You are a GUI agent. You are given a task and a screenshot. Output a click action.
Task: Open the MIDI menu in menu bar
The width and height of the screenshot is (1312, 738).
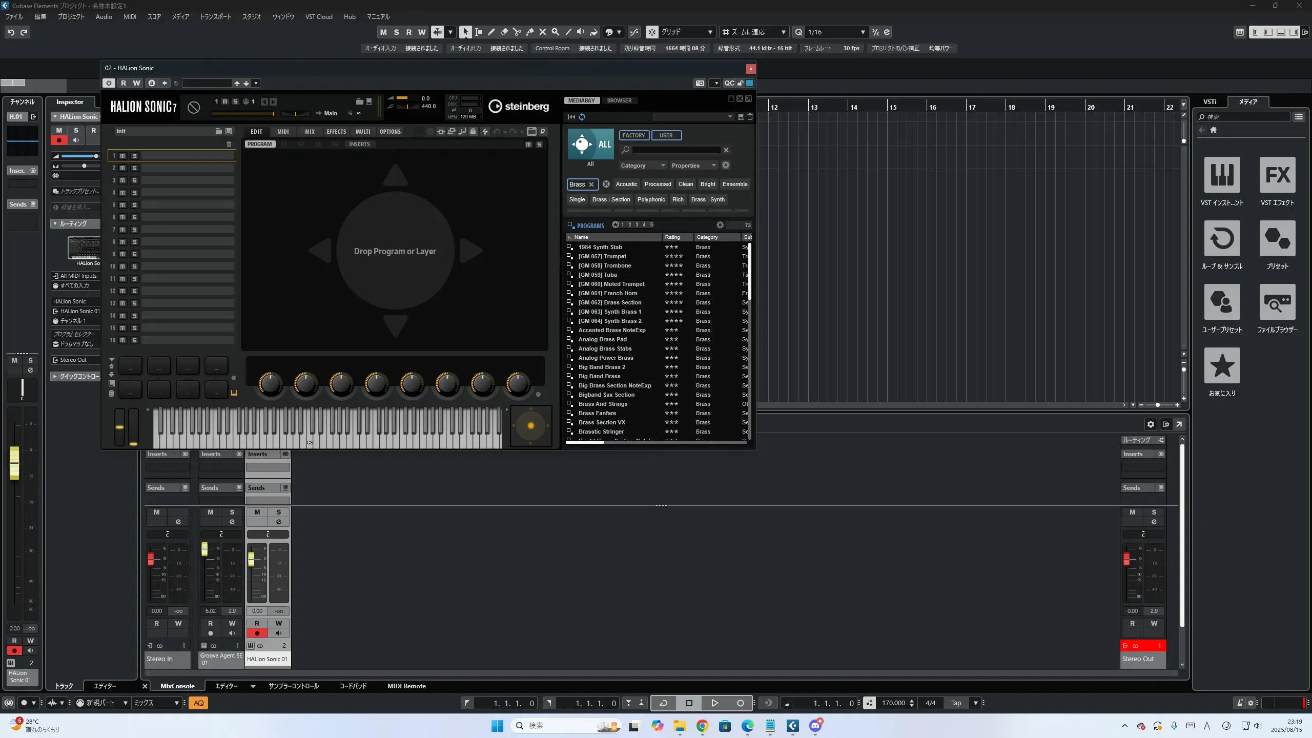130,17
